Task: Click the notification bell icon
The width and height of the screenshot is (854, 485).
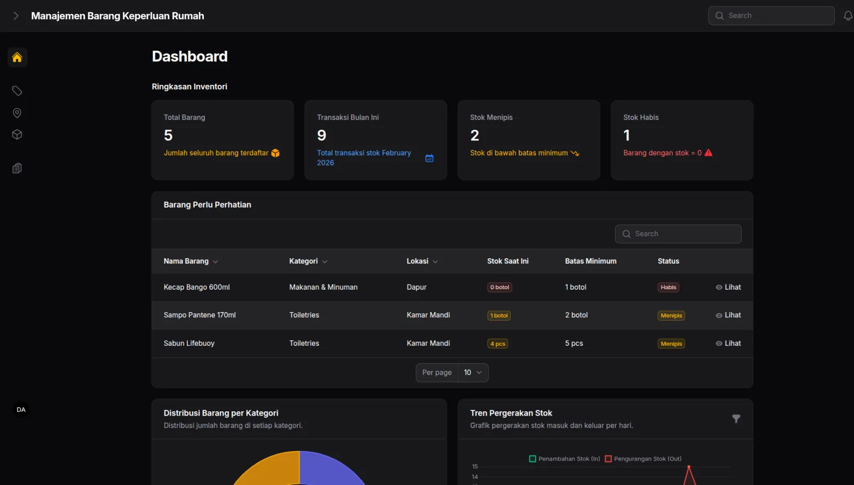Action: coord(848,16)
